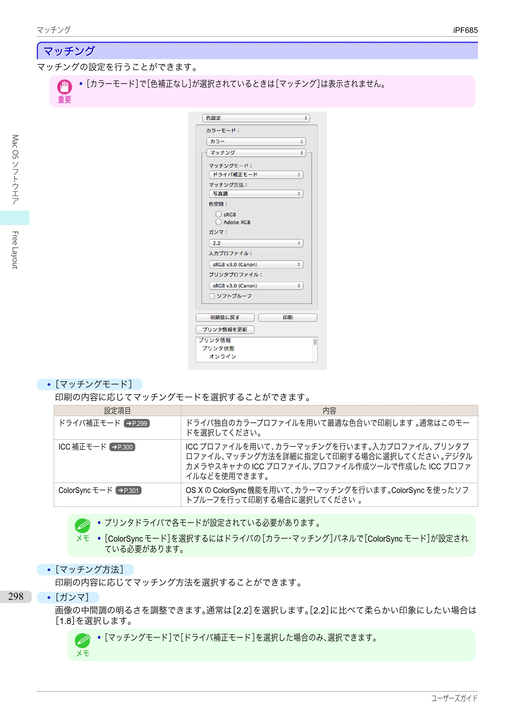Image resolution: width=515 pixels, height=728 pixels.
Task: Click the 内容 table header
Action: click(329, 411)
